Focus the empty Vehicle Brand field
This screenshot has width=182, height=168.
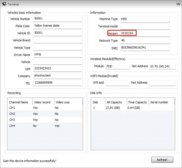click(58, 40)
